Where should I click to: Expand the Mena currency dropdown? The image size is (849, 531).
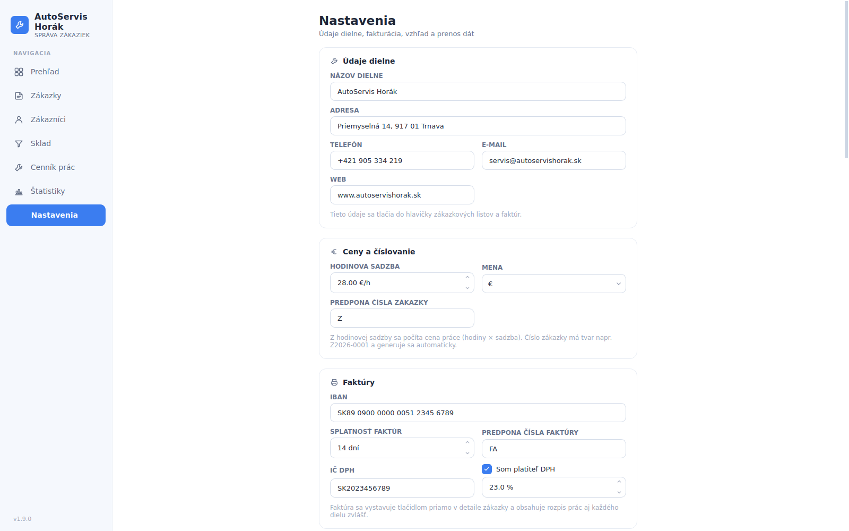(554, 284)
